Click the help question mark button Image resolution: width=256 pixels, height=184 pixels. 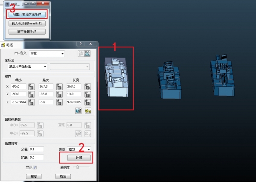pos(81,44)
